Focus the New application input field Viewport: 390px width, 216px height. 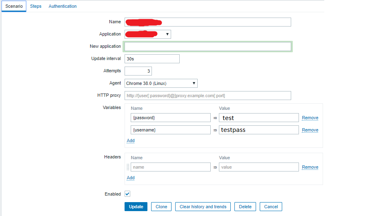[x=208, y=47]
